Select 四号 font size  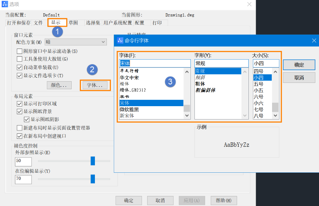(262, 71)
